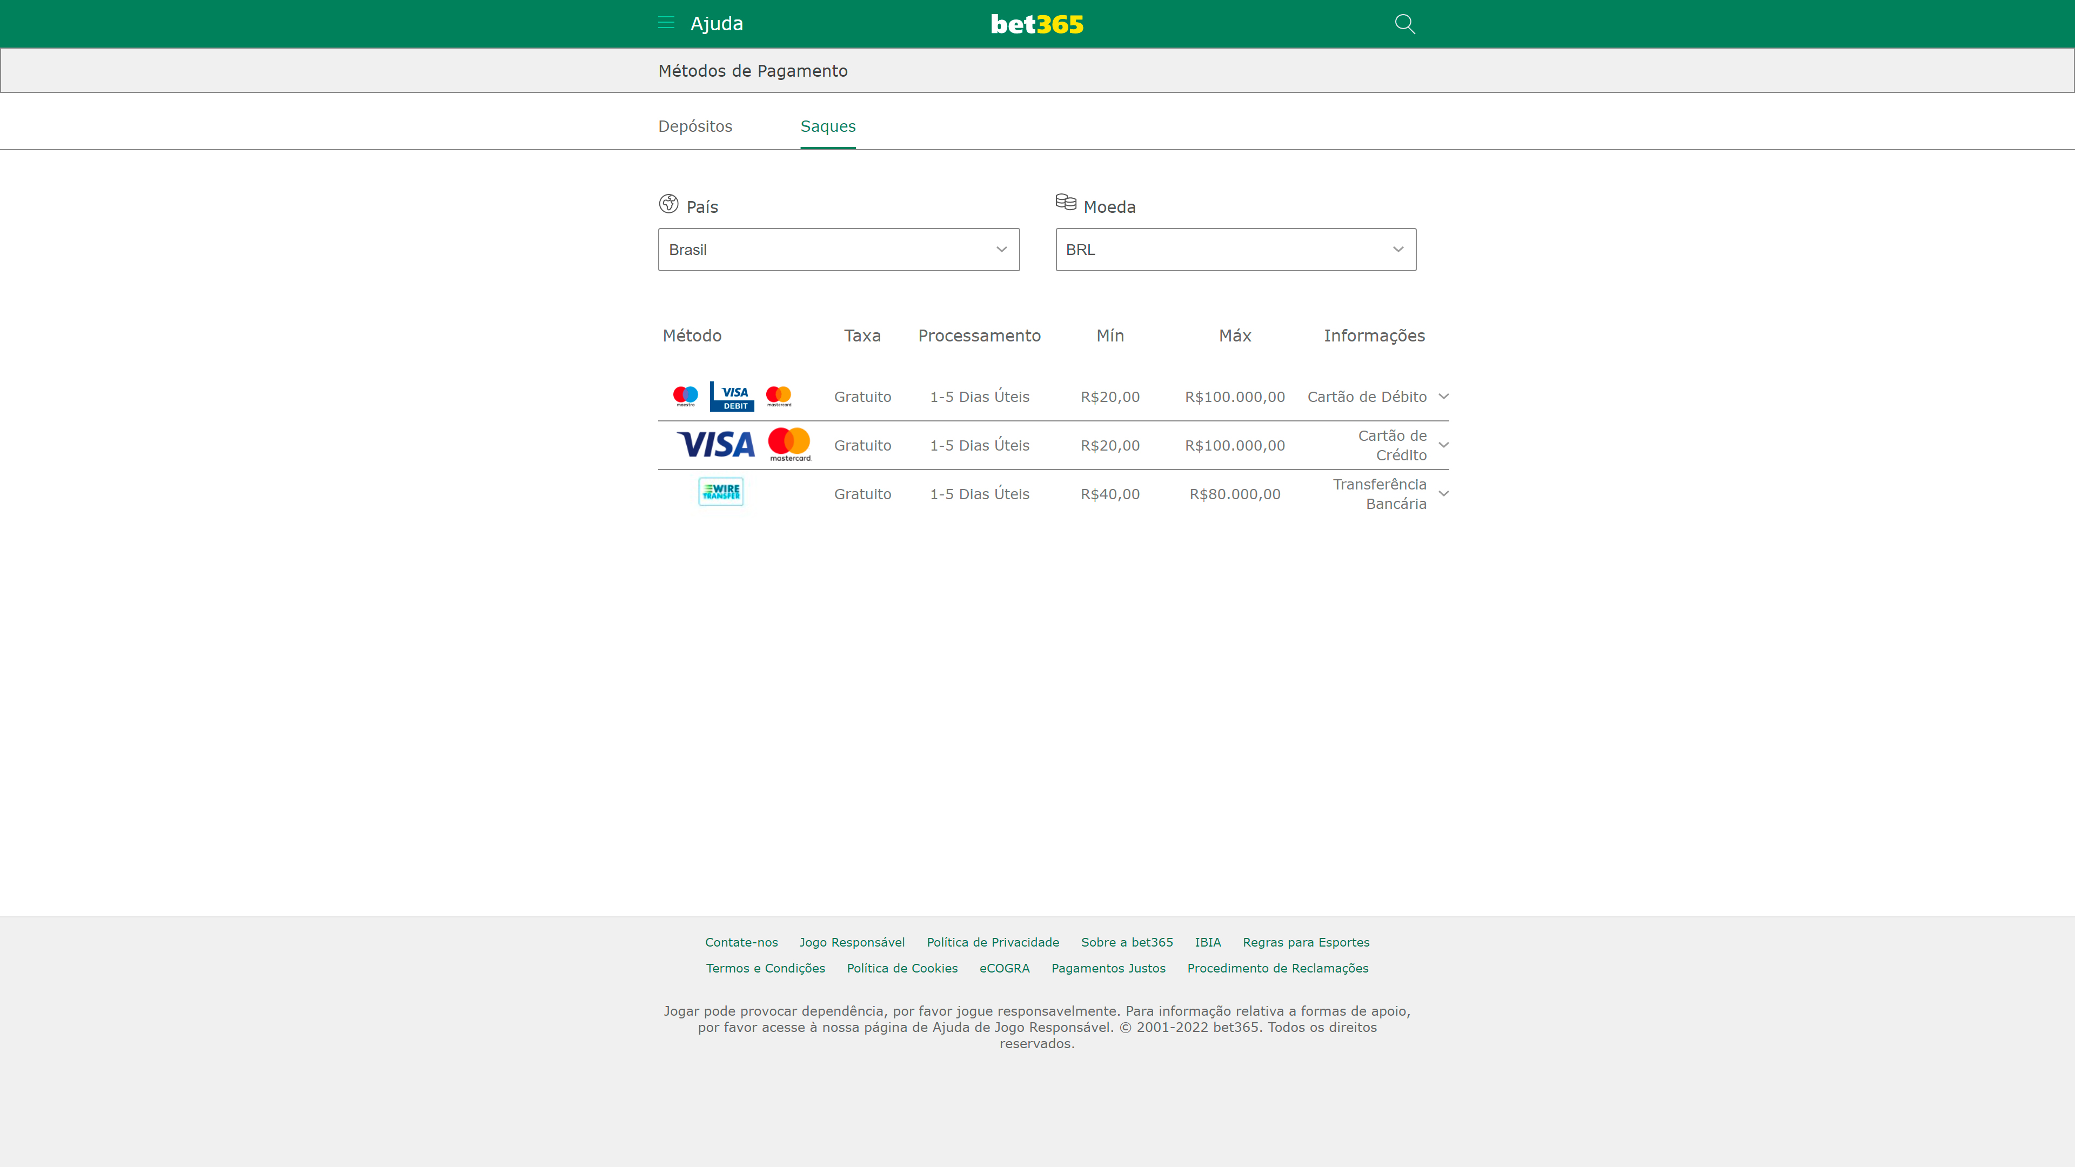This screenshot has height=1167, width=2075.
Task: Click the Cartão de Débito label
Action: click(1366, 396)
